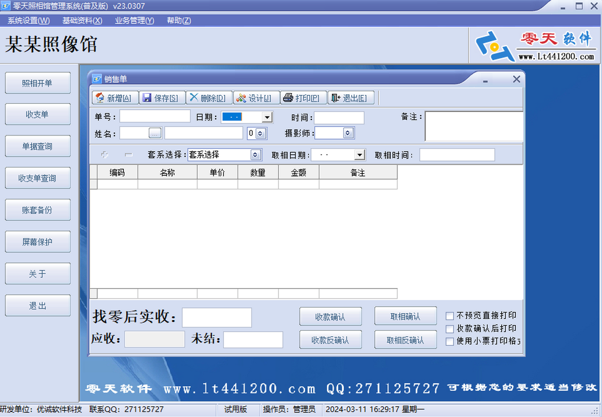Image resolution: width=602 pixels, height=417 pixels.
Task: Click the 取相反确认 button
Action: pos(405,340)
